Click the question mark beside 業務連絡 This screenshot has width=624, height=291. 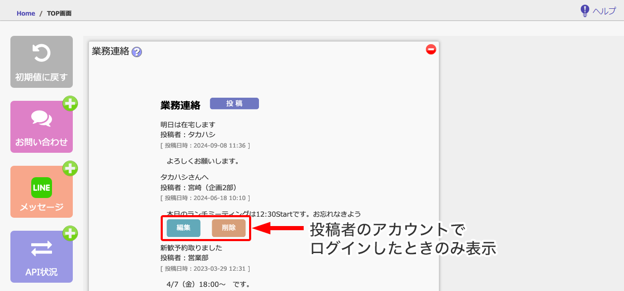pyautogui.click(x=137, y=52)
